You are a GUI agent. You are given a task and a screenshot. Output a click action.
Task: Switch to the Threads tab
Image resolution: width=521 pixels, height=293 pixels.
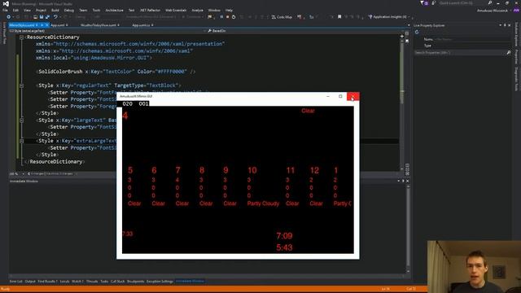92,282
